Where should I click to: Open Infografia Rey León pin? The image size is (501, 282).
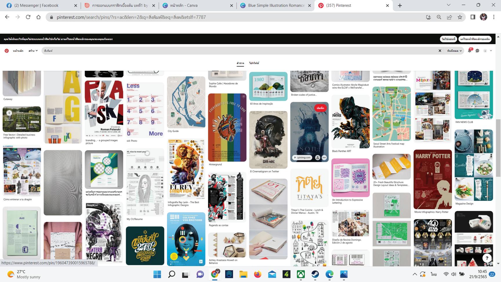pos(186,169)
